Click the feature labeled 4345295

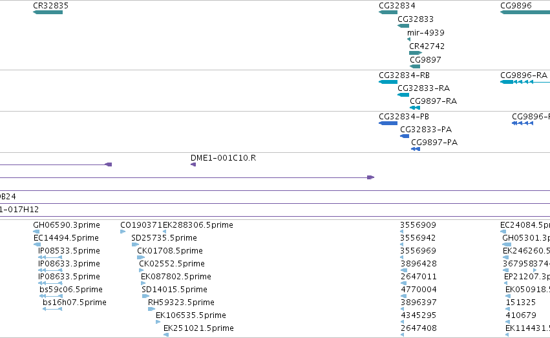[x=418, y=315]
